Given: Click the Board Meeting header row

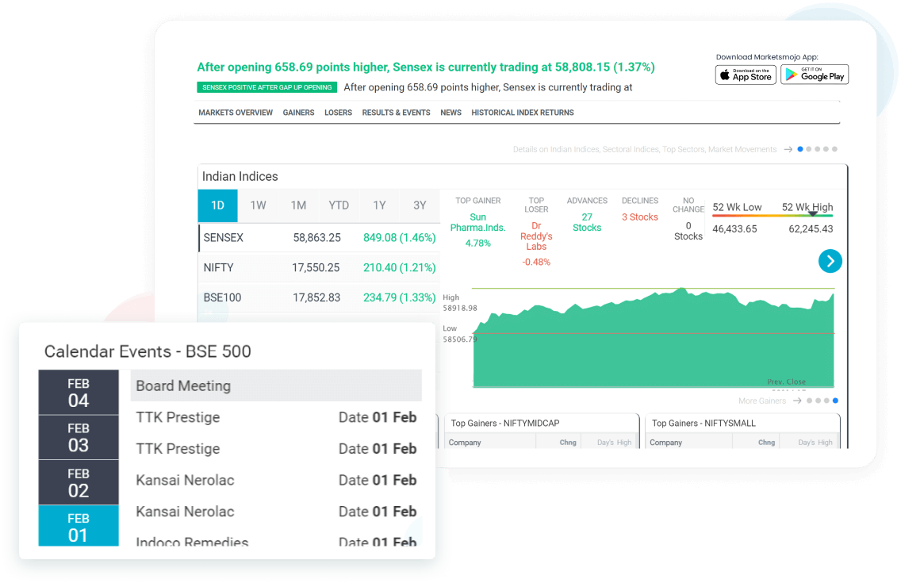Looking at the screenshot, I should tap(276, 385).
